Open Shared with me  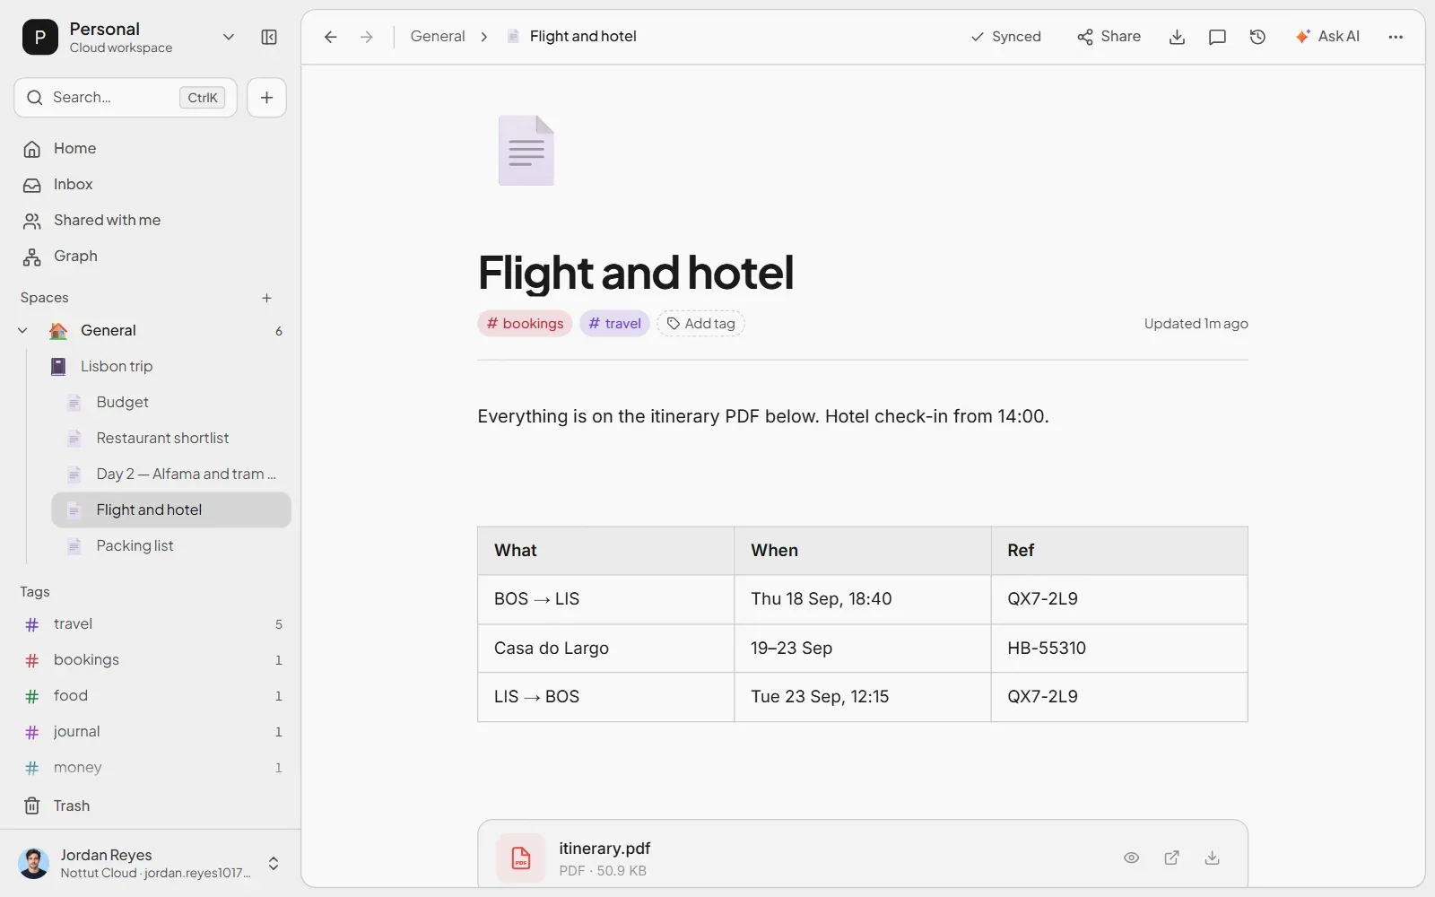pos(151,221)
